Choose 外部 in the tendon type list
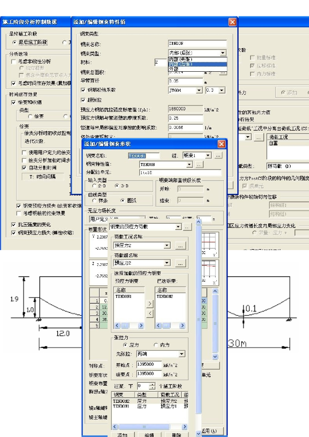This screenshot has height=437, width=309. (198, 69)
